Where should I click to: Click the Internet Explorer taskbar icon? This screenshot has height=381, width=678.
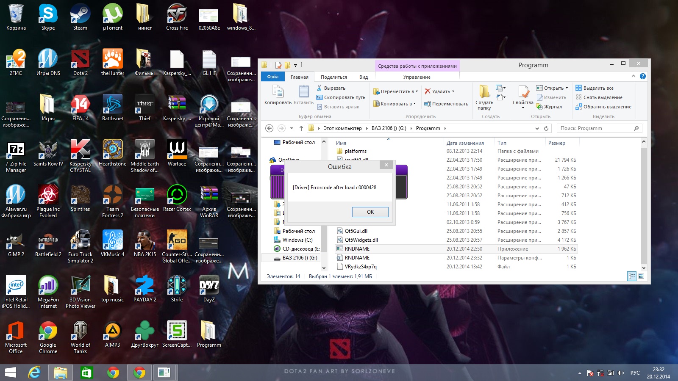[34, 373]
